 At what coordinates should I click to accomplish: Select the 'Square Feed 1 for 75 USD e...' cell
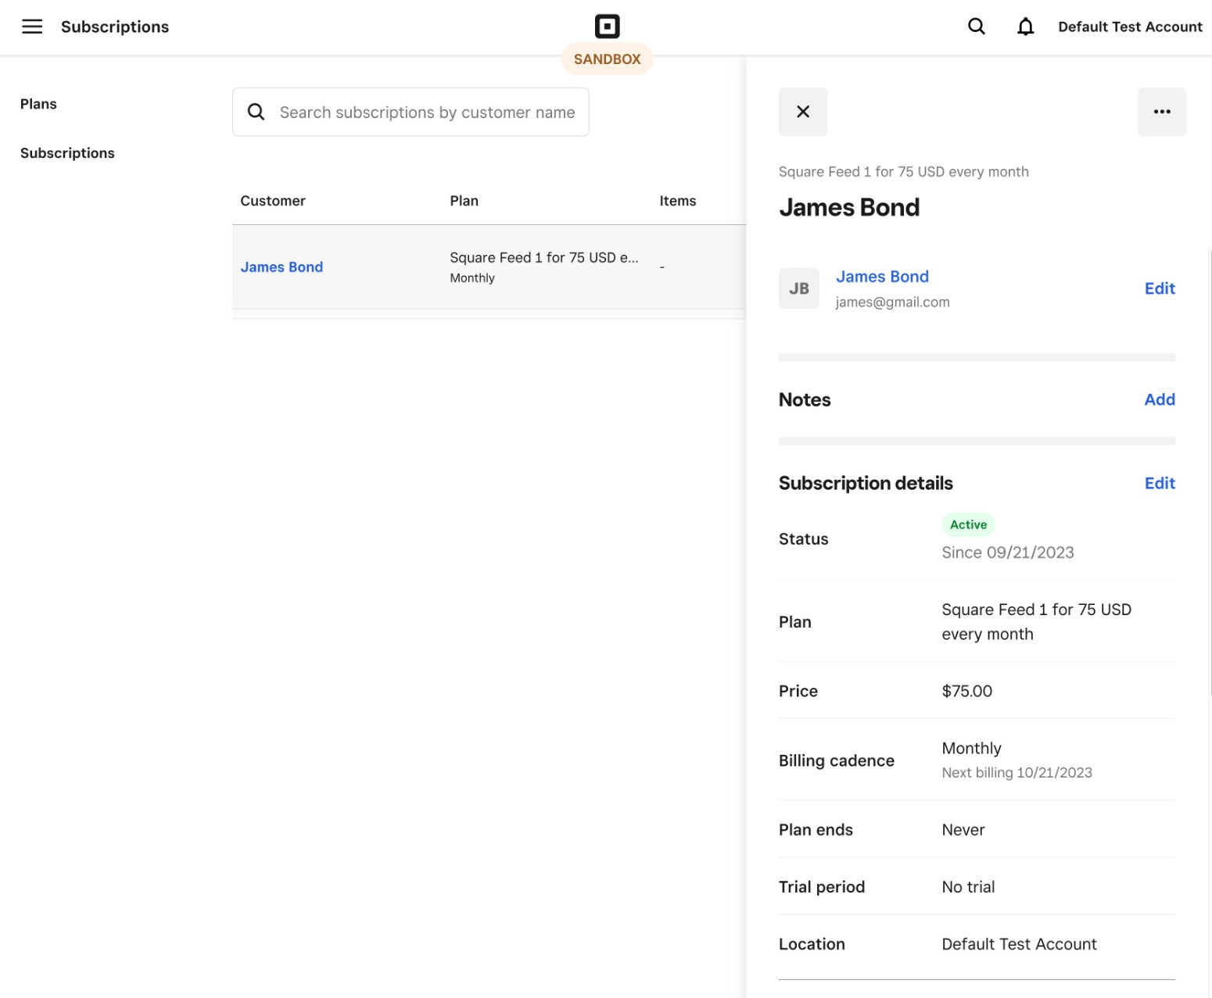click(544, 258)
